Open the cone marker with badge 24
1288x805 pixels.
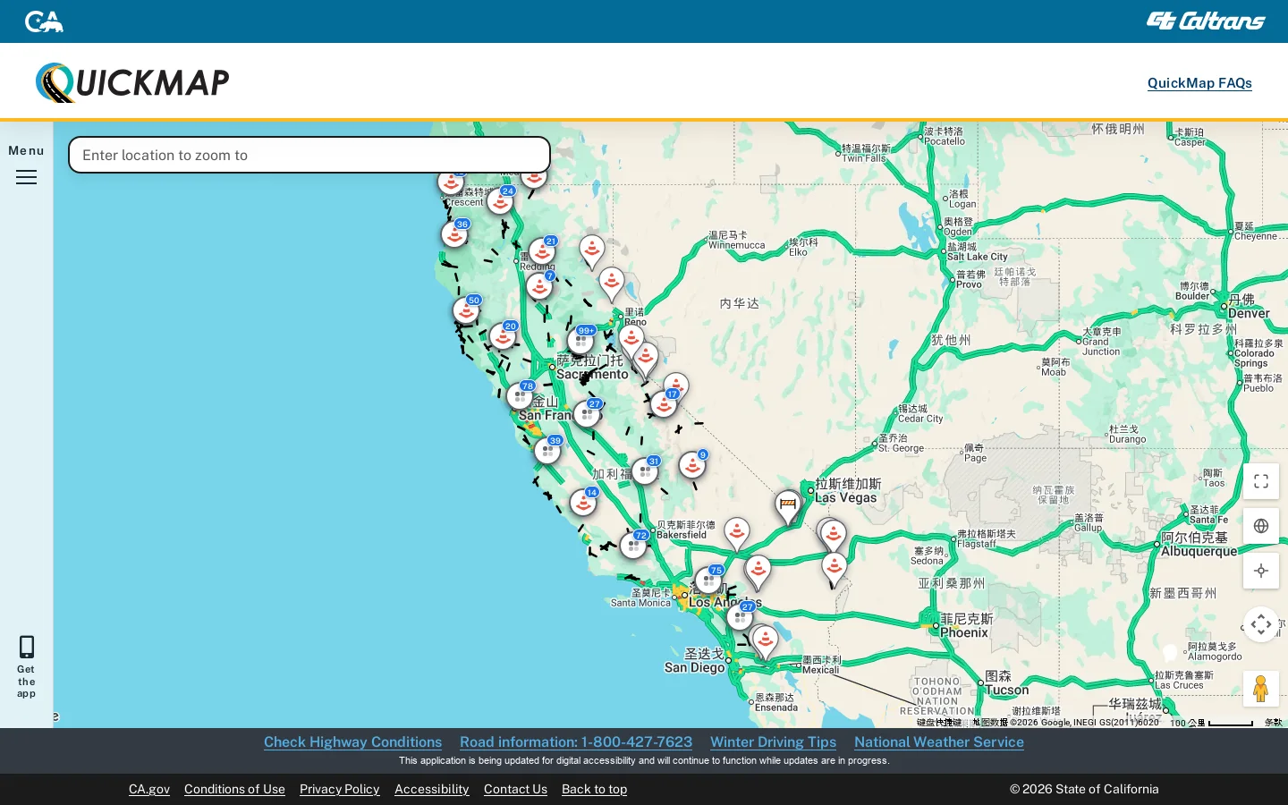501,200
